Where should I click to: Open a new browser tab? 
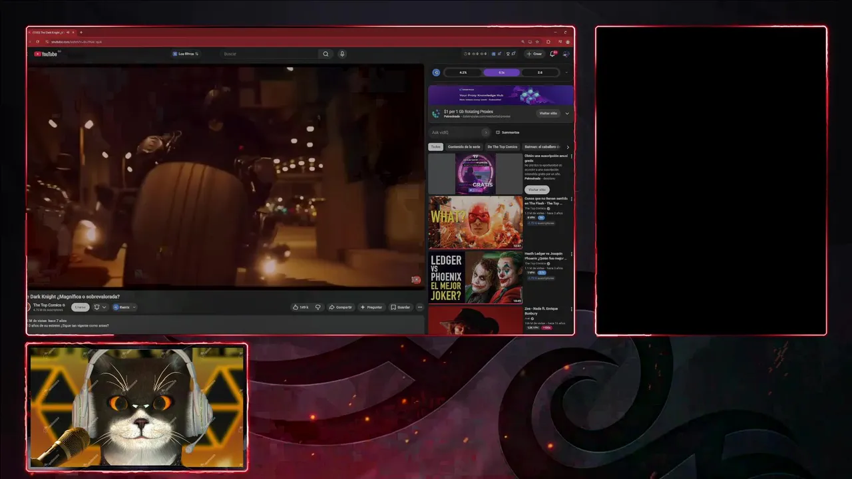coord(81,32)
